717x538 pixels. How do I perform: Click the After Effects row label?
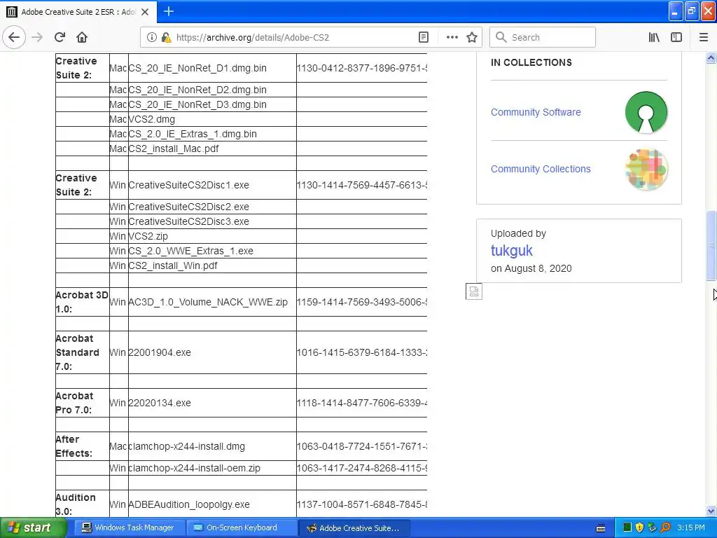tap(74, 446)
